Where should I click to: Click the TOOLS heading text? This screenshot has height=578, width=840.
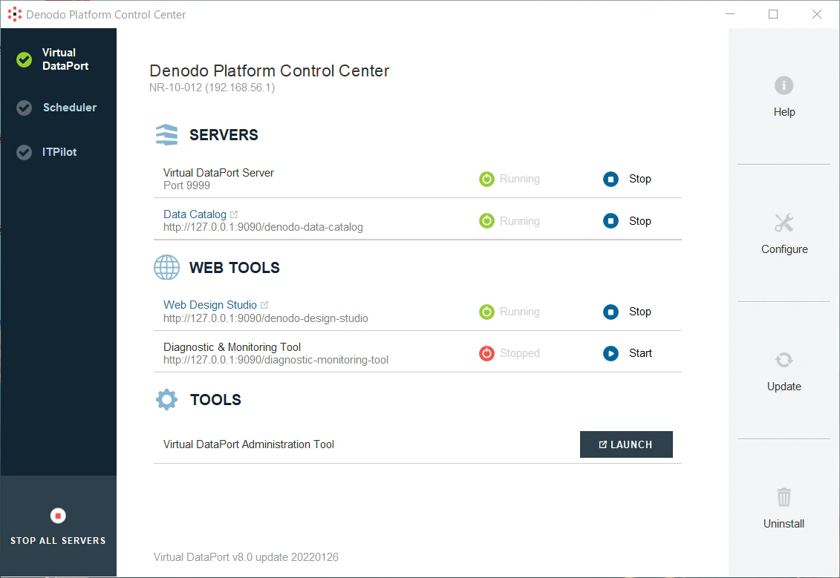(215, 400)
